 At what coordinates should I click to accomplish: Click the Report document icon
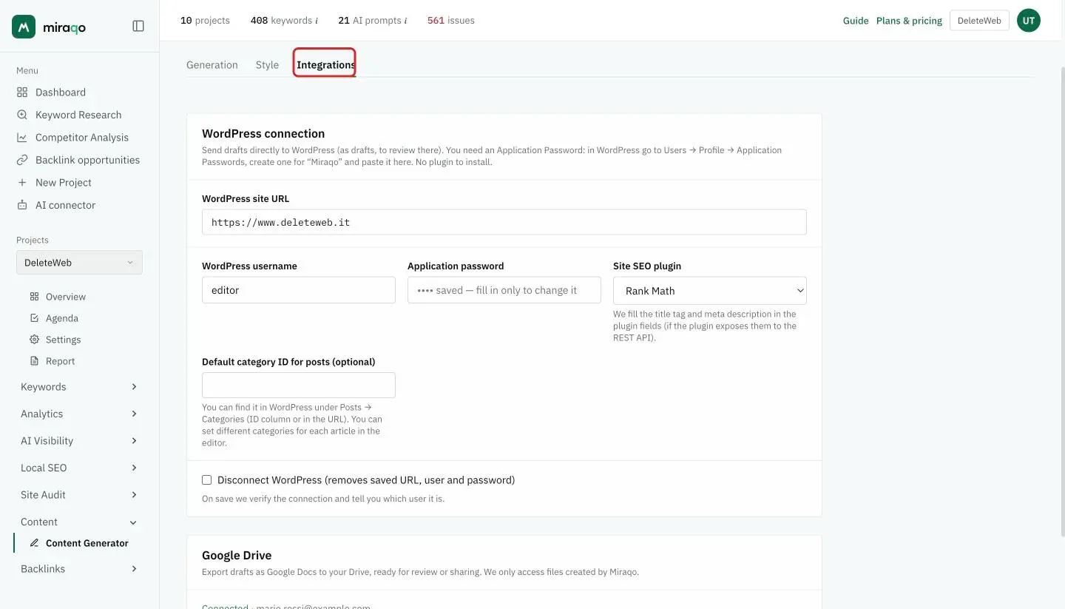click(x=34, y=361)
